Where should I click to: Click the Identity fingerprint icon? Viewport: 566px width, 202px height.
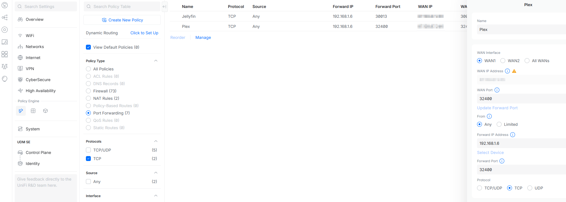[20, 163]
